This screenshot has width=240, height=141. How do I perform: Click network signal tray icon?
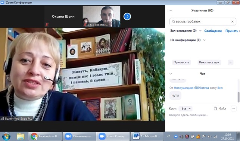click(x=215, y=136)
